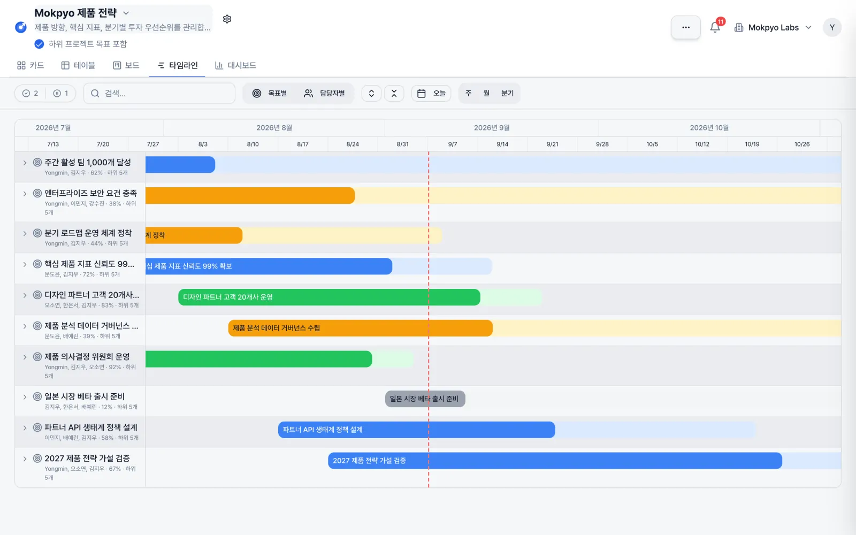Uncheck 하위 프로젝트 목표 포함 checkbox

[39, 44]
